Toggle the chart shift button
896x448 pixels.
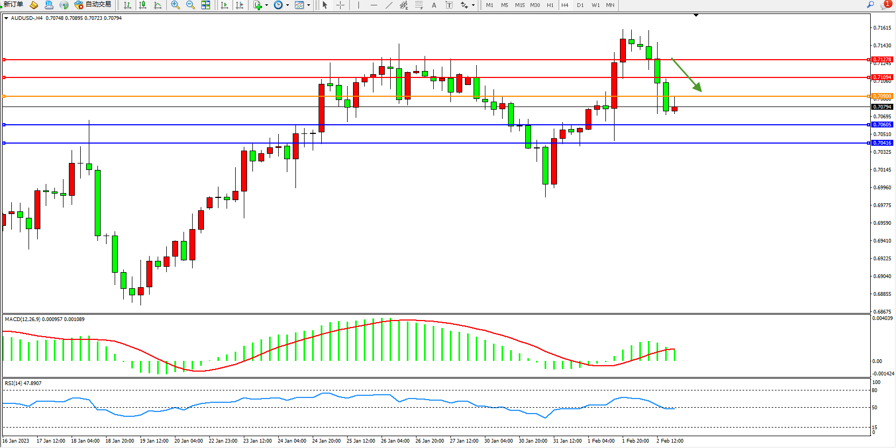click(239, 5)
